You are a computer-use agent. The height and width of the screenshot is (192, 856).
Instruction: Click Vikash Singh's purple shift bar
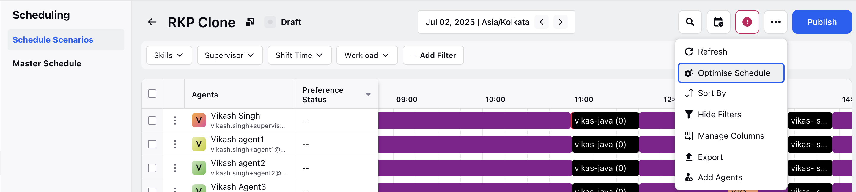click(x=475, y=121)
